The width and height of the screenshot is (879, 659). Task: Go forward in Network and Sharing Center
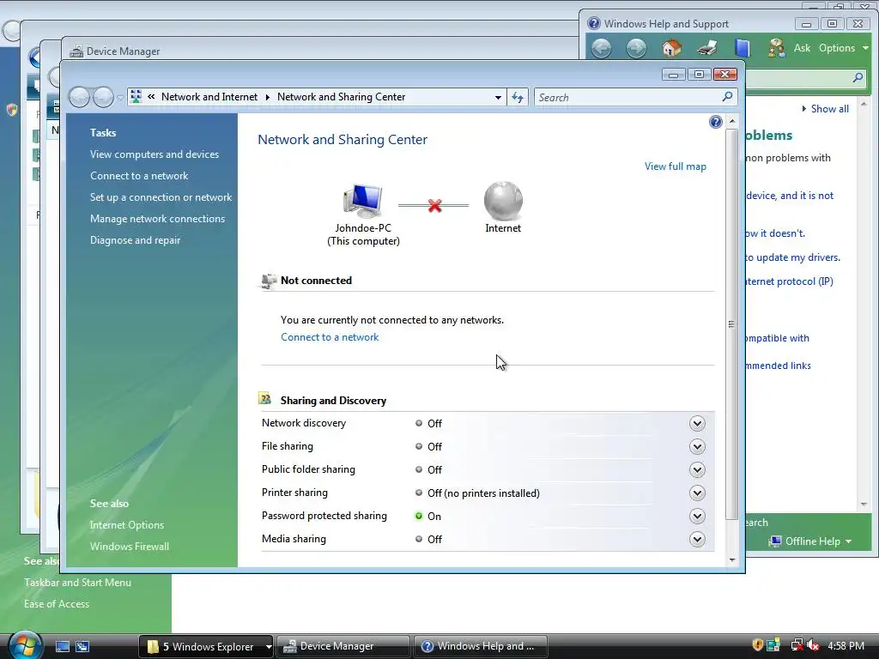click(103, 98)
